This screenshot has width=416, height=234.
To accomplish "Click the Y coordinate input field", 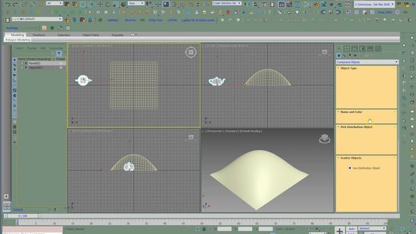I will click(x=245, y=229).
